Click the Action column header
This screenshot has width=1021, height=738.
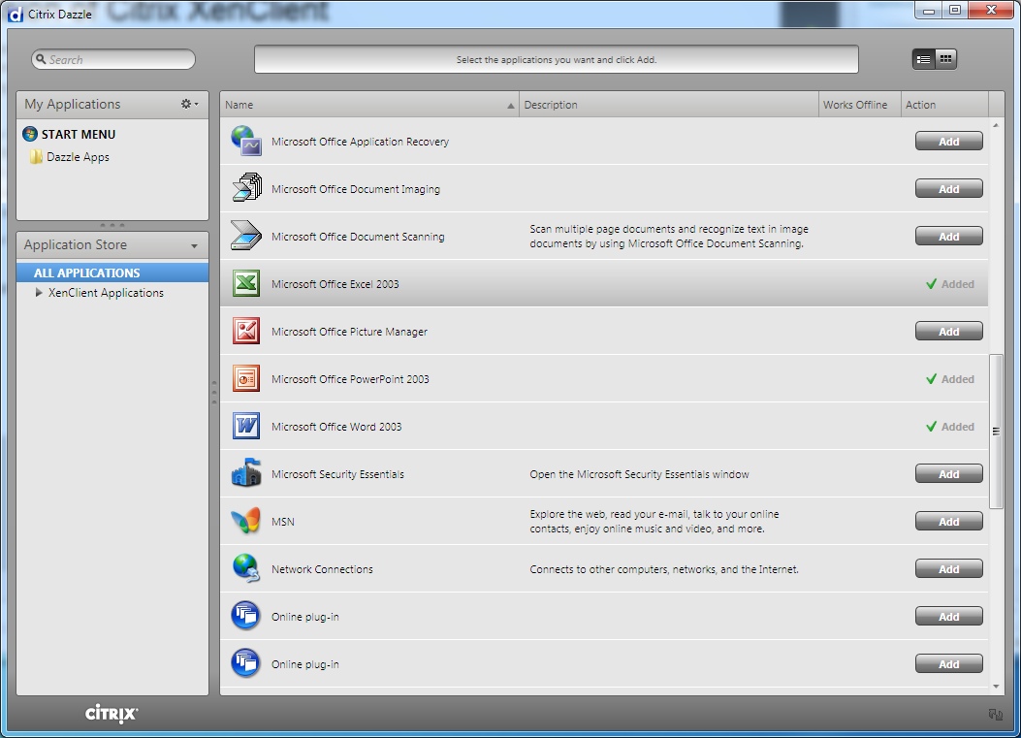click(944, 105)
